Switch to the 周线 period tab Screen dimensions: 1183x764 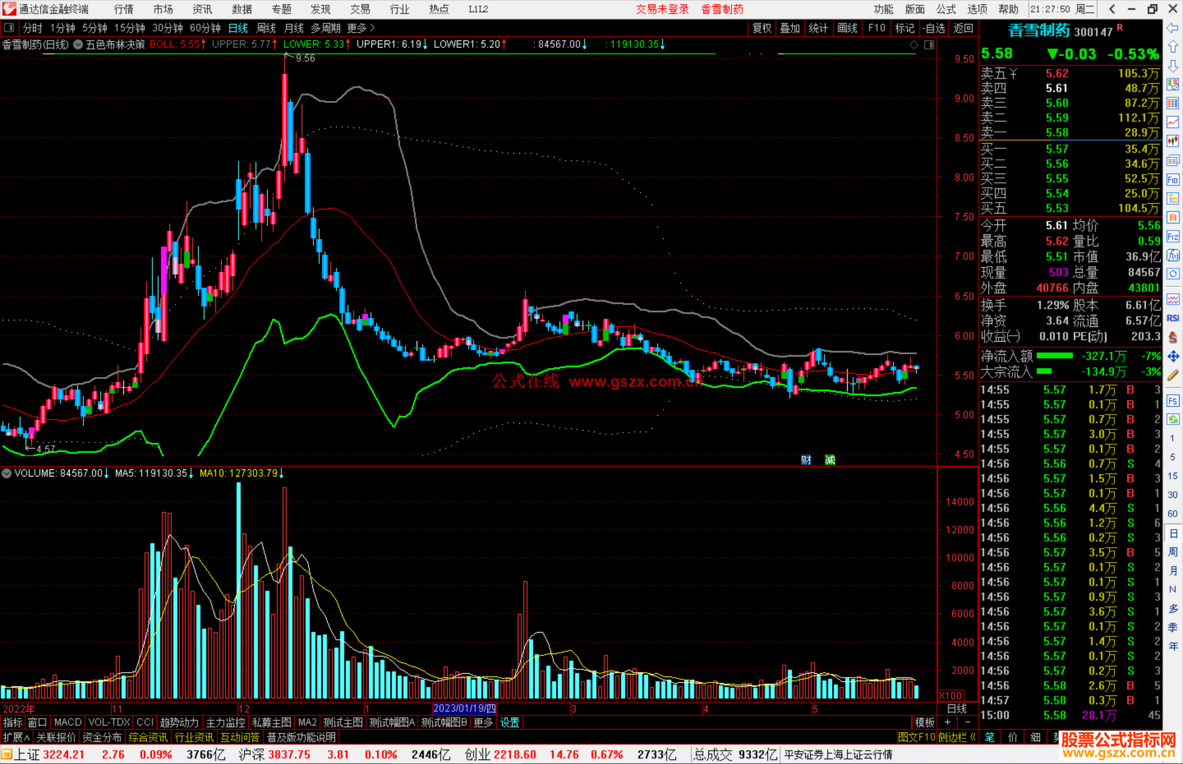[x=266, y=28]
